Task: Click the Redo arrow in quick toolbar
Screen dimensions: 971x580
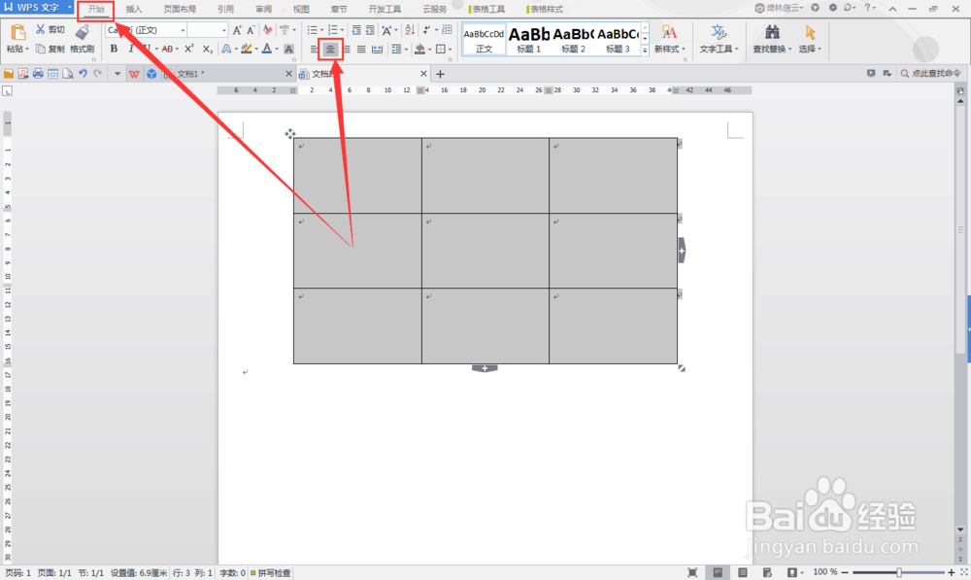Action: pos(97,74)
